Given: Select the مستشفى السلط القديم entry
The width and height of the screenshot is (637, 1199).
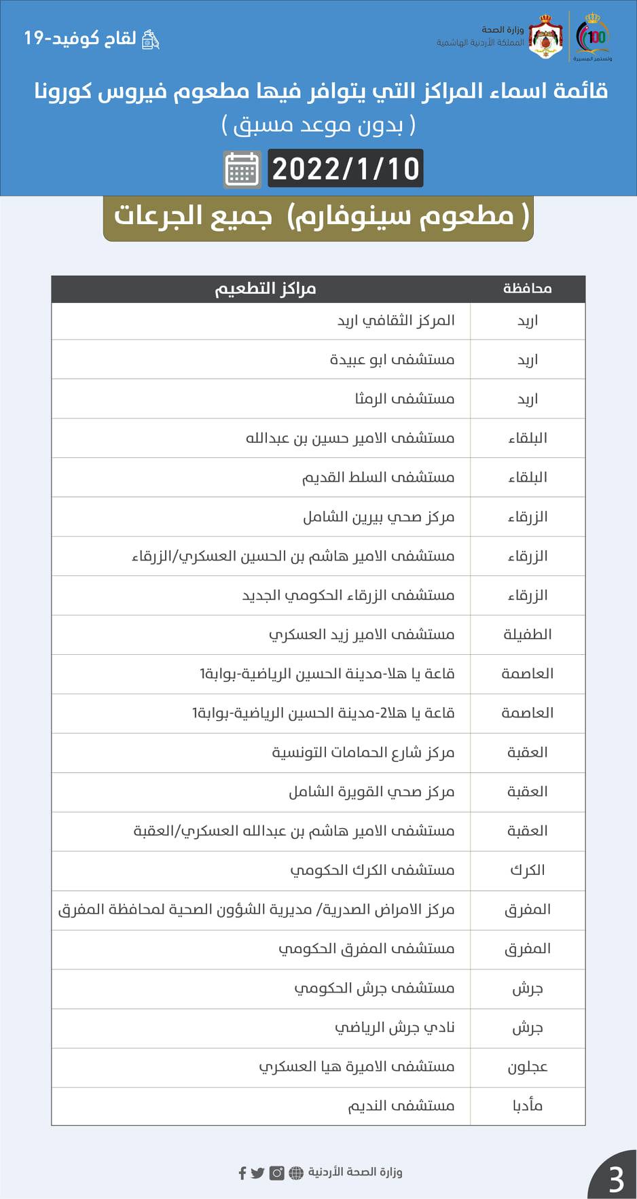Looking at the screenshot, I should [x=378, y=478].
